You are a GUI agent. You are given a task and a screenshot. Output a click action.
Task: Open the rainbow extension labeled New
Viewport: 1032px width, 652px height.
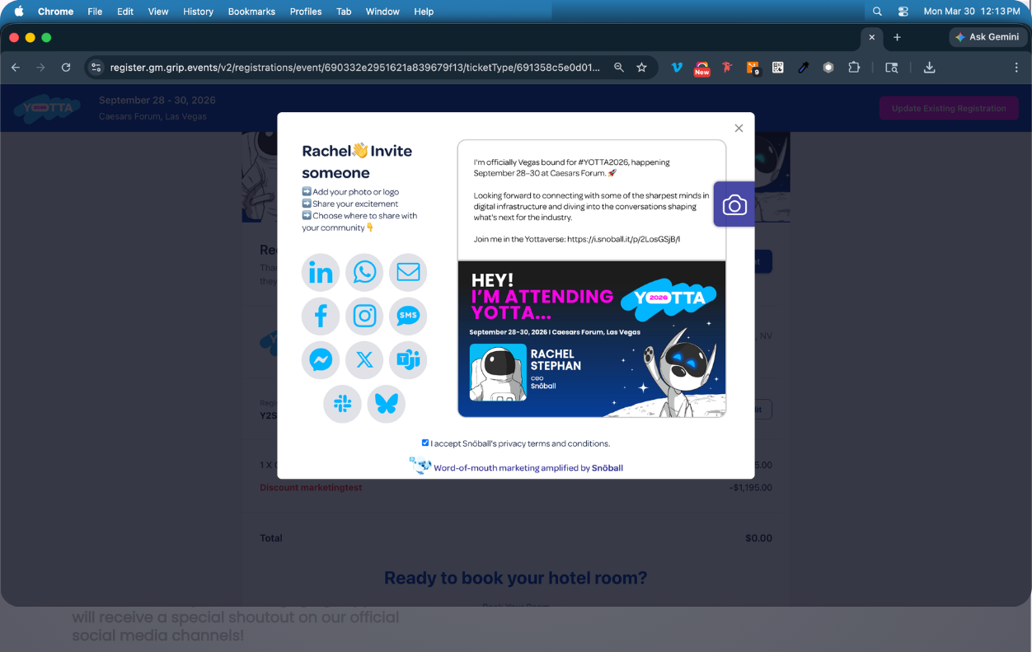point(701,68)
